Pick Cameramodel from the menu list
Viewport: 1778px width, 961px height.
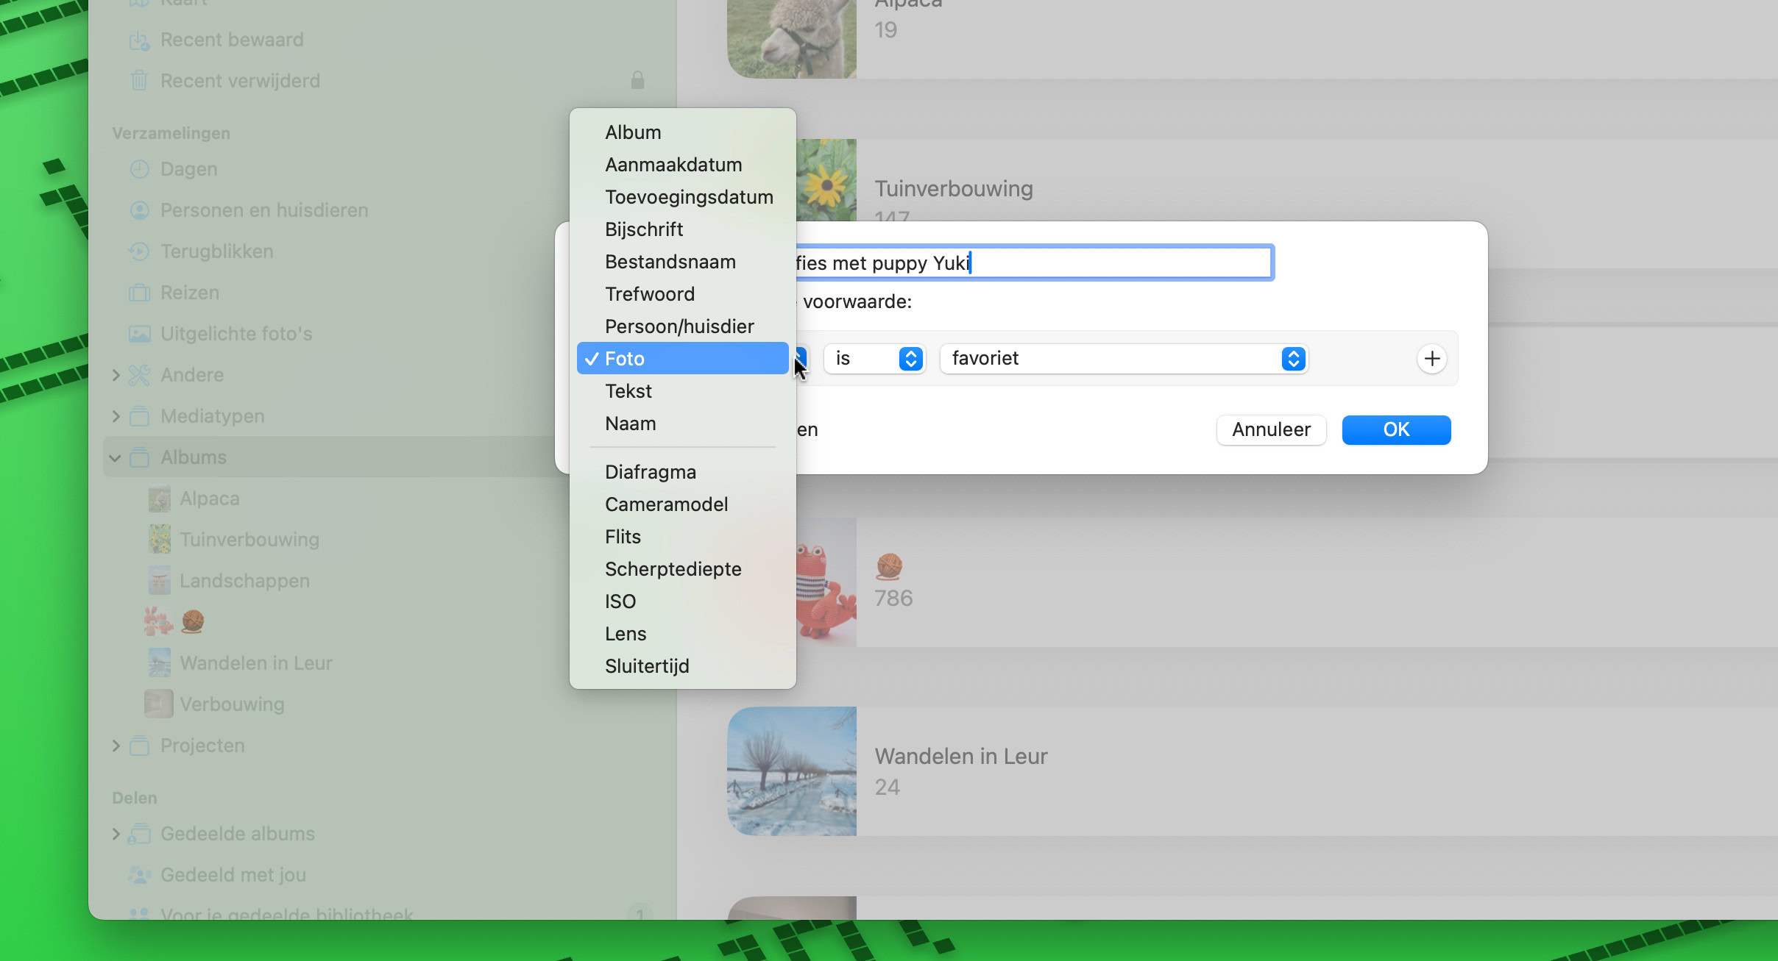coord(666,504)
